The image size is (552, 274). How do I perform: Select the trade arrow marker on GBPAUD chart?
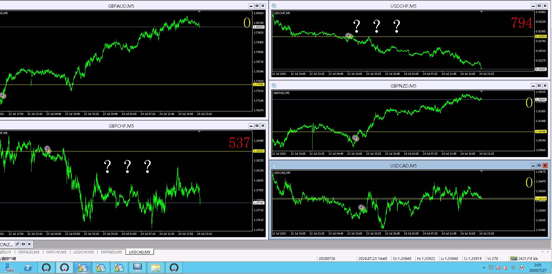3,95
